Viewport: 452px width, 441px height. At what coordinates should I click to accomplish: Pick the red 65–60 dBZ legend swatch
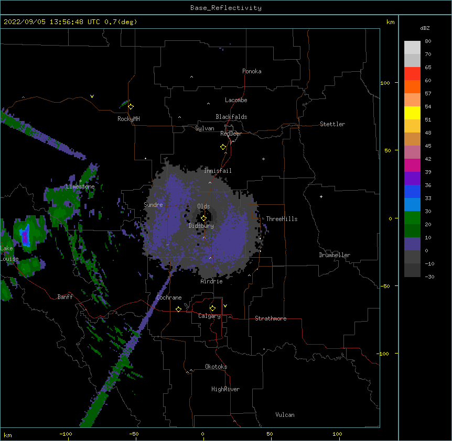[412, 73]
